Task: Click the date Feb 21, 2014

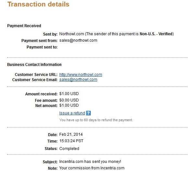Action: 71,134
